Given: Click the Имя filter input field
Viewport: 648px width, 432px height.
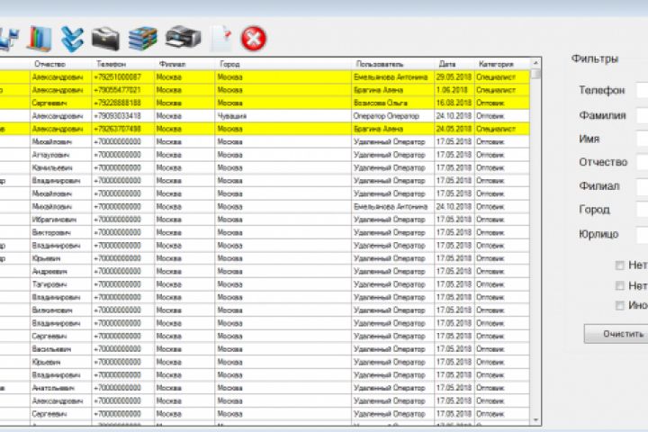Looking at the screenshot, I should coord(642,139).
